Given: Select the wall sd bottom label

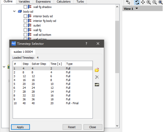Looking at the screenshot, I should click(x=42, y=35).
